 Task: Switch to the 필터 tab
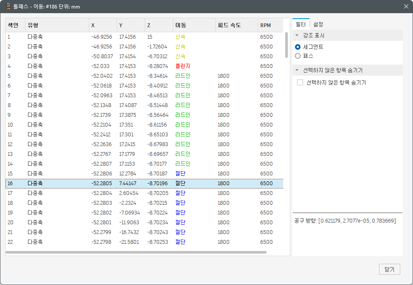[x=301, y=24]
